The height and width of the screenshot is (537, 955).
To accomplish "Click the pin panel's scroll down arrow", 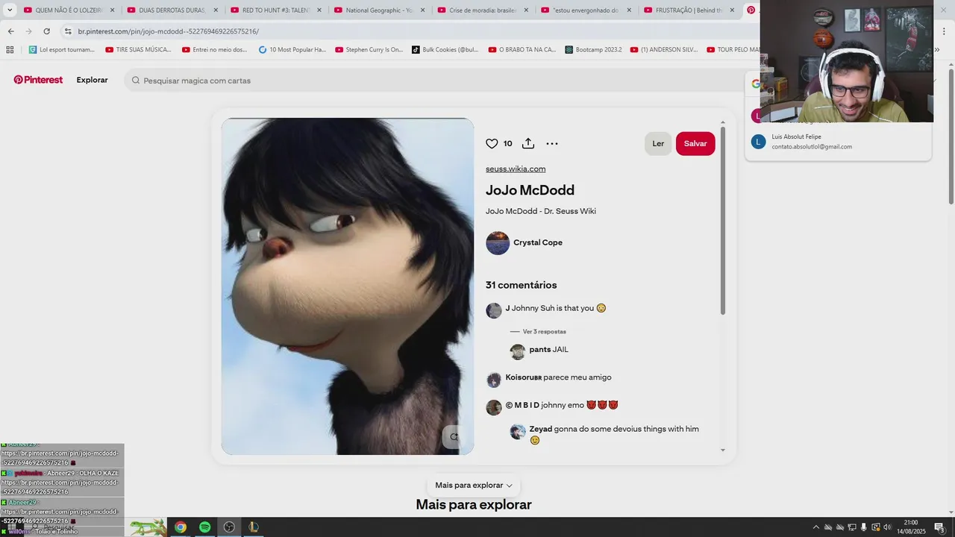I will pyautogui.click(x=722, y=450).
